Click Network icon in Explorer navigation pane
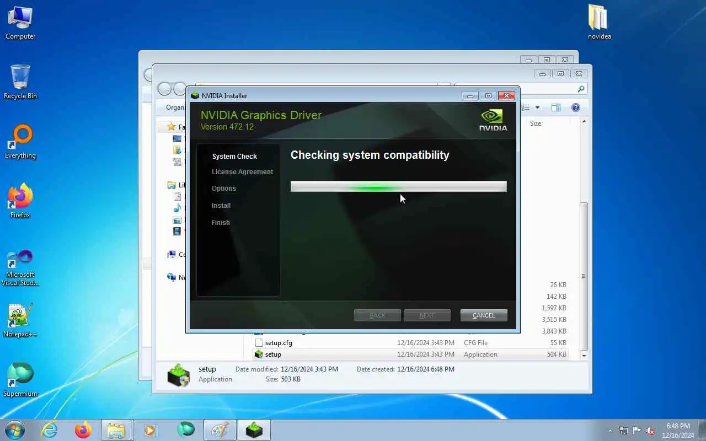This screenshot has height=441, width=706. [x=172, y=277]
